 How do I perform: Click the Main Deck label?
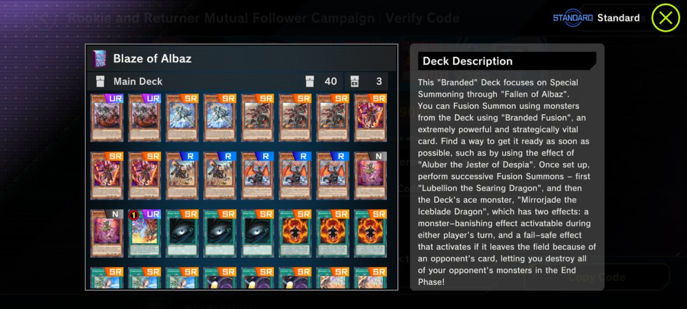point(138,81)
